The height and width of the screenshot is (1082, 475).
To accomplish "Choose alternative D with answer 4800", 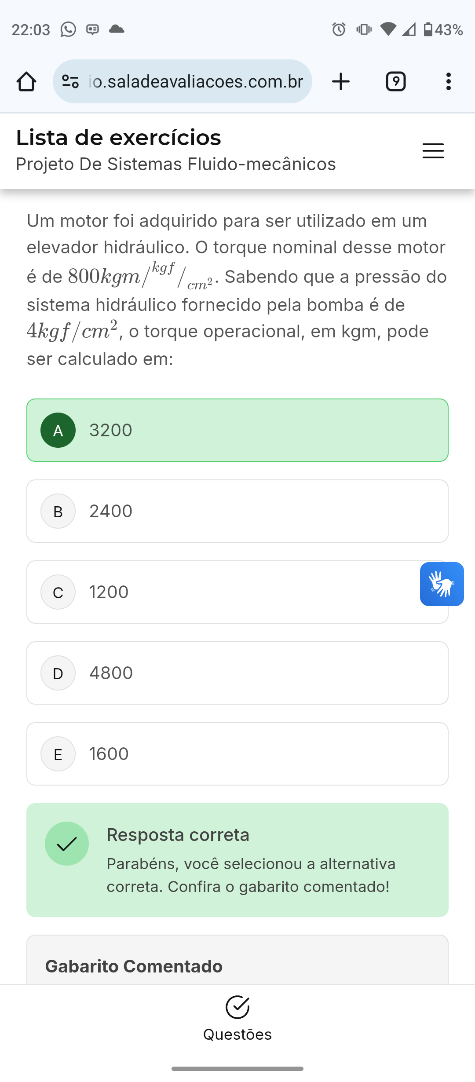I will coord(237,673).
